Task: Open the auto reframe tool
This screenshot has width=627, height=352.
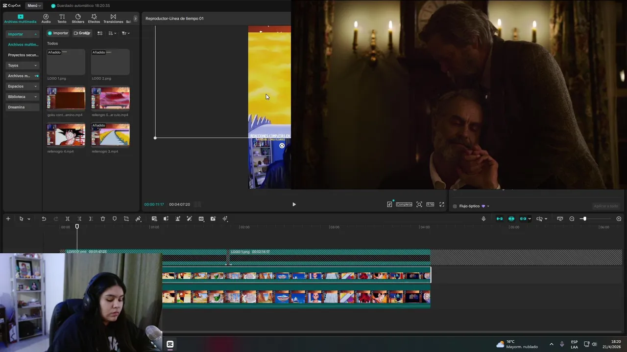Action: (x=138, y=219)
